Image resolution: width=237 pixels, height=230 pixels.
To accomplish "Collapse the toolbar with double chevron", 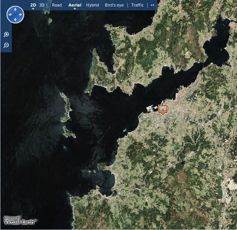I will click(152, 5).
